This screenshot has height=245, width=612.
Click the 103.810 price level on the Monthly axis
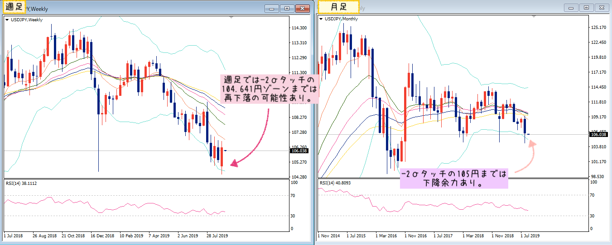pyautogui.click(x=599, y=147)
